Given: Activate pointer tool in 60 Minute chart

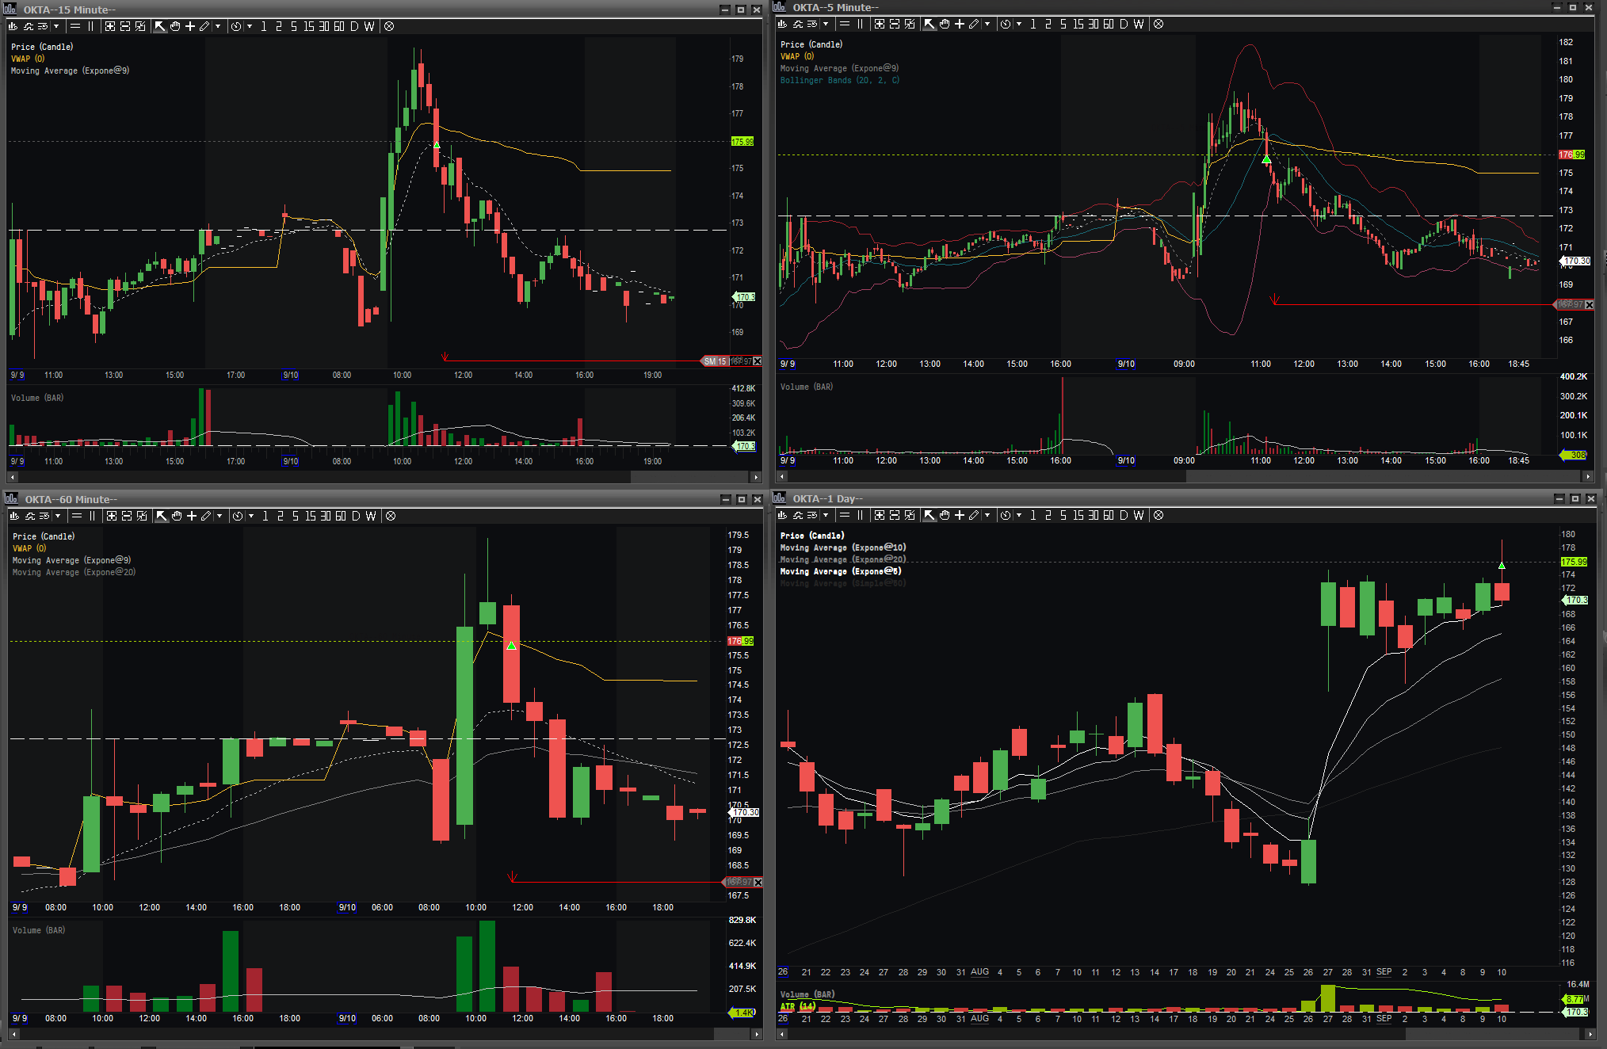Looking at the screenshot, I should click(x=161, y=516).
